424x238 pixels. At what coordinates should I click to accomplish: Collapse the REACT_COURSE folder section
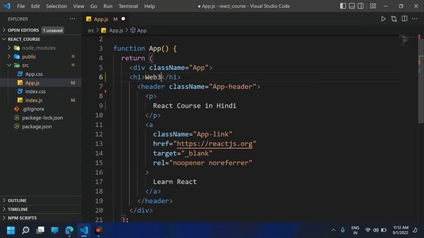(24, 39)
